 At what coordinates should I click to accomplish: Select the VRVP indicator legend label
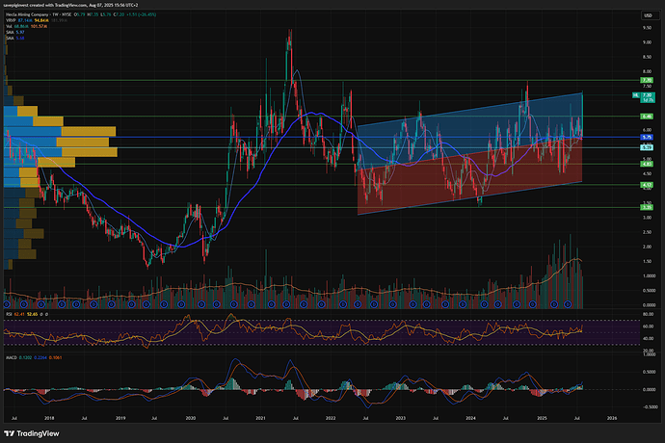tap(12, 23)
